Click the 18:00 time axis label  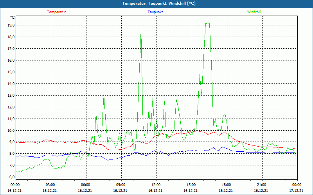[x=227, y=185]
